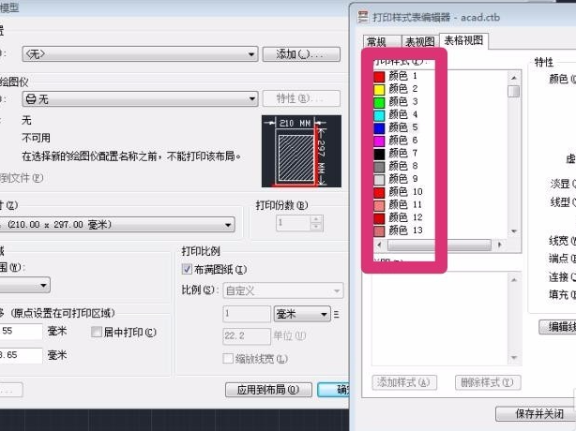Viewport: 576px width, 431px height.
Task: Switch to the 常规 tab
Action: tap(376, 42)
